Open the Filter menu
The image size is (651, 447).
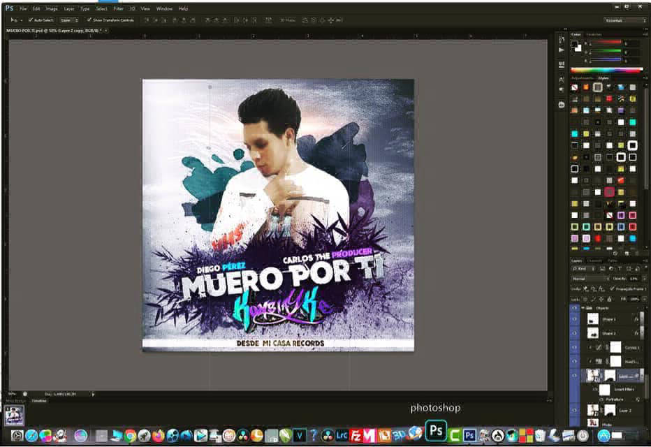tap(118, 8)
